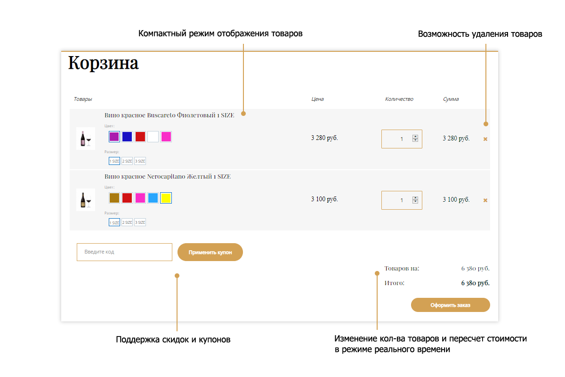
Task: Click the coupon code input field
Action: coord(125,252)
